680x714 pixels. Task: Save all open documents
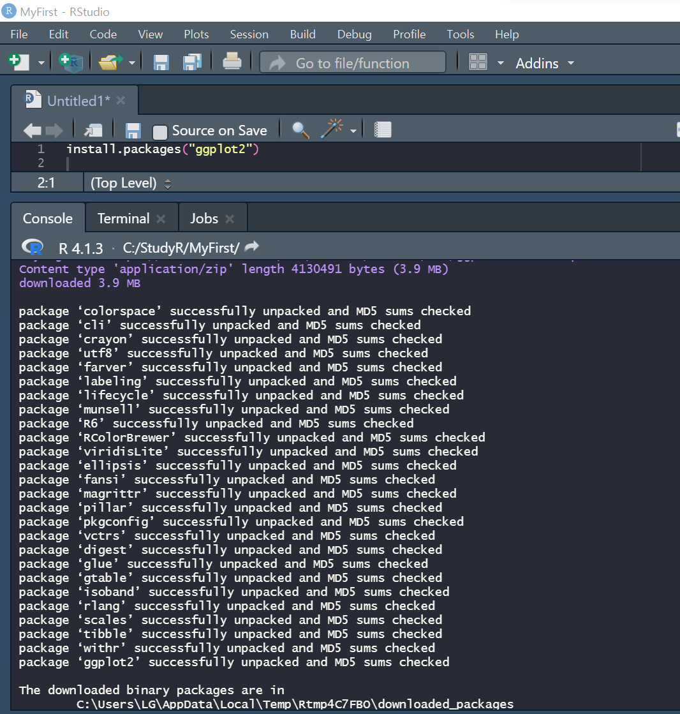[192, 62]
